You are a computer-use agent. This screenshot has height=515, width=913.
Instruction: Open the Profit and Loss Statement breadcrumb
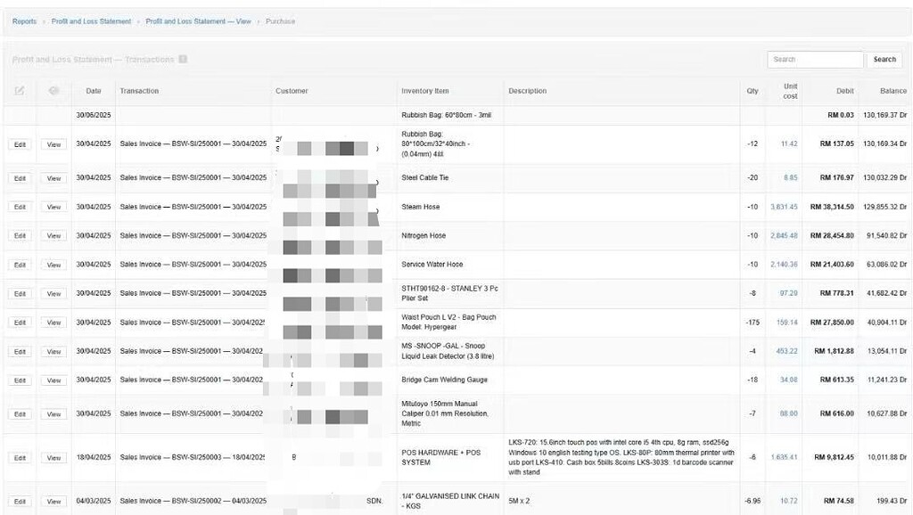[92, 21]
